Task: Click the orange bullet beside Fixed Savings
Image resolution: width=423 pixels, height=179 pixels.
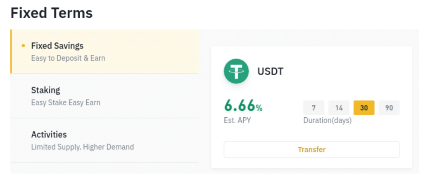Action: click(x=23, y=46)
